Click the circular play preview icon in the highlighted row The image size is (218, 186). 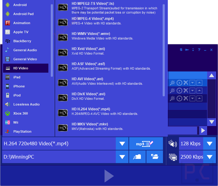pyautogui.click(x=179, y=83)
